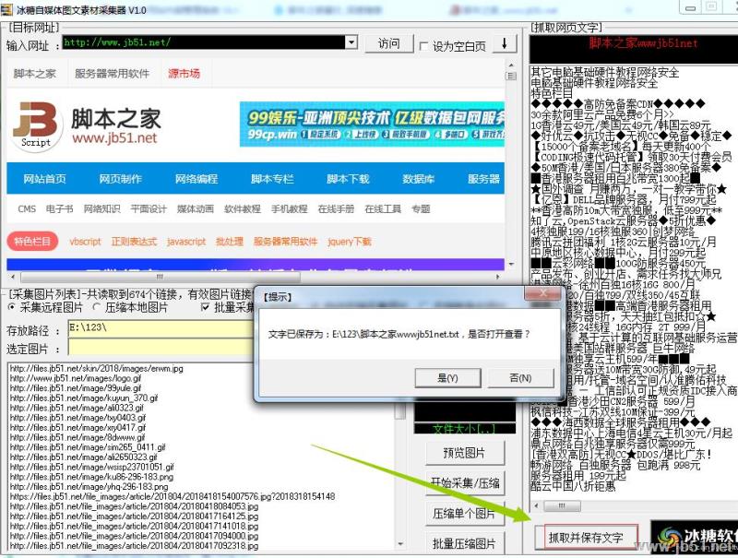The image size is (738, 558).
Task: Click 正则表达式 featured link
Action: [x=134, y=242]
